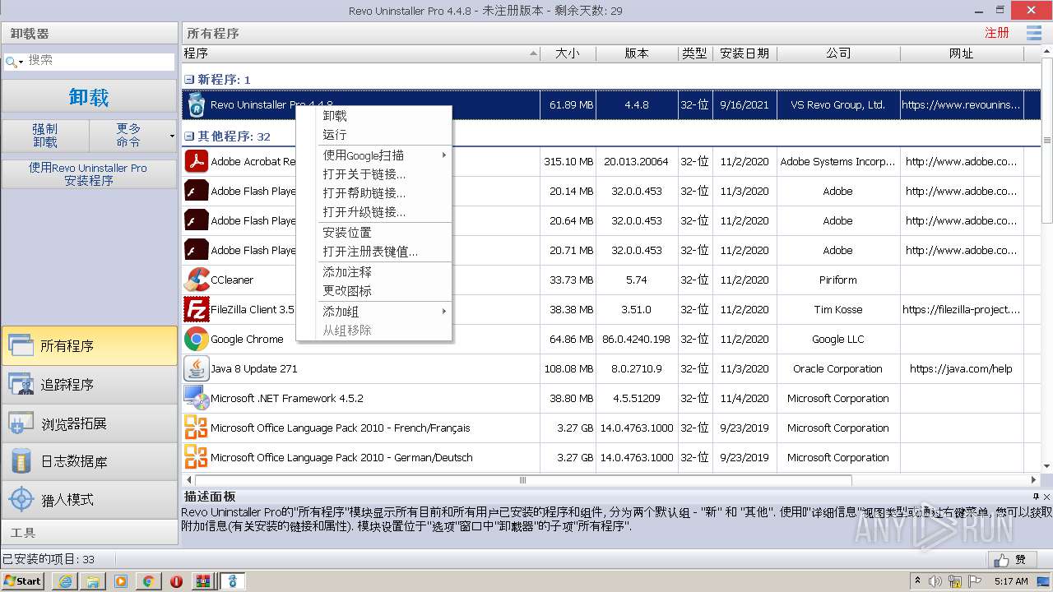Click the horizontal scrollbar thumb

click(523, 480)
